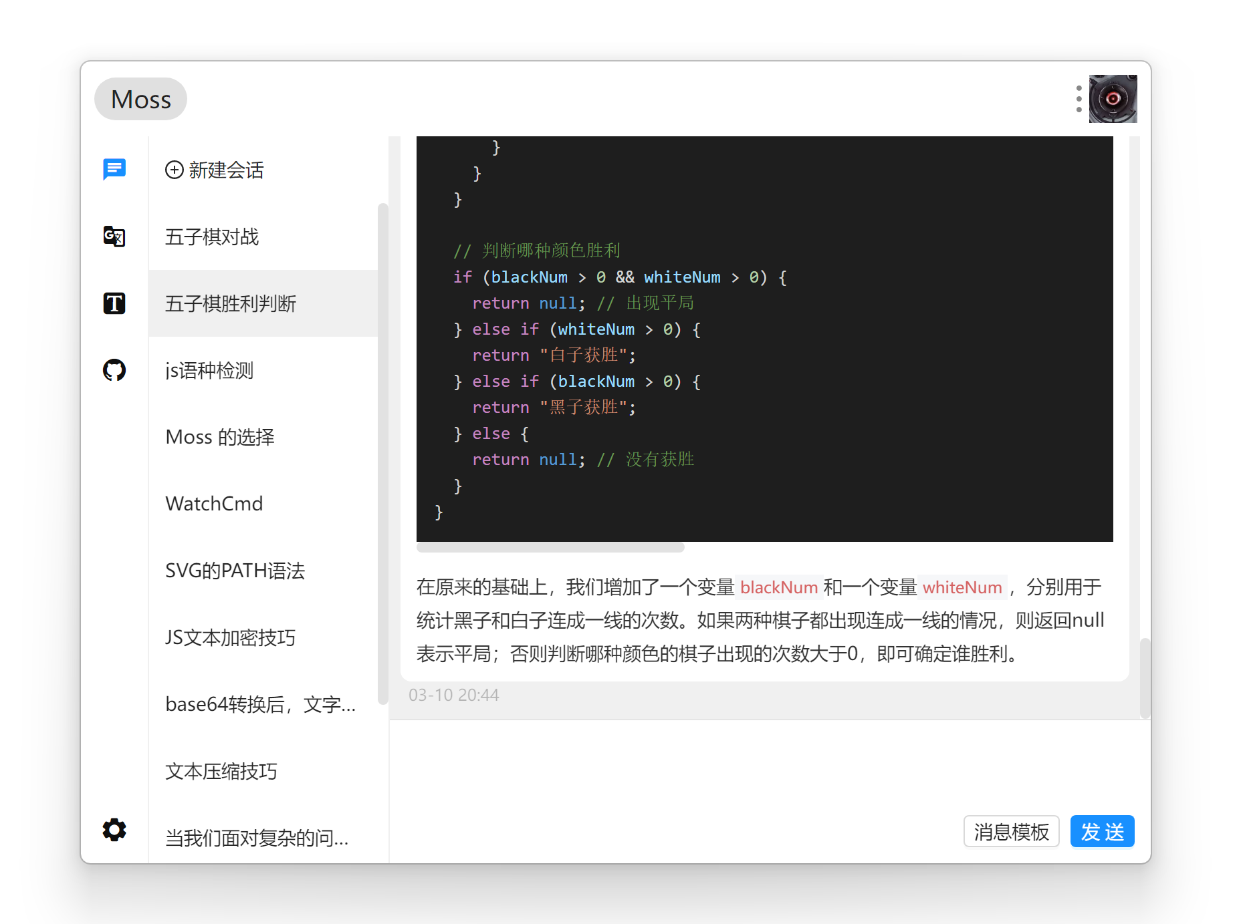Open the chat sidebar icon
The image size is (1237, 924).
[x=114, y=170]
